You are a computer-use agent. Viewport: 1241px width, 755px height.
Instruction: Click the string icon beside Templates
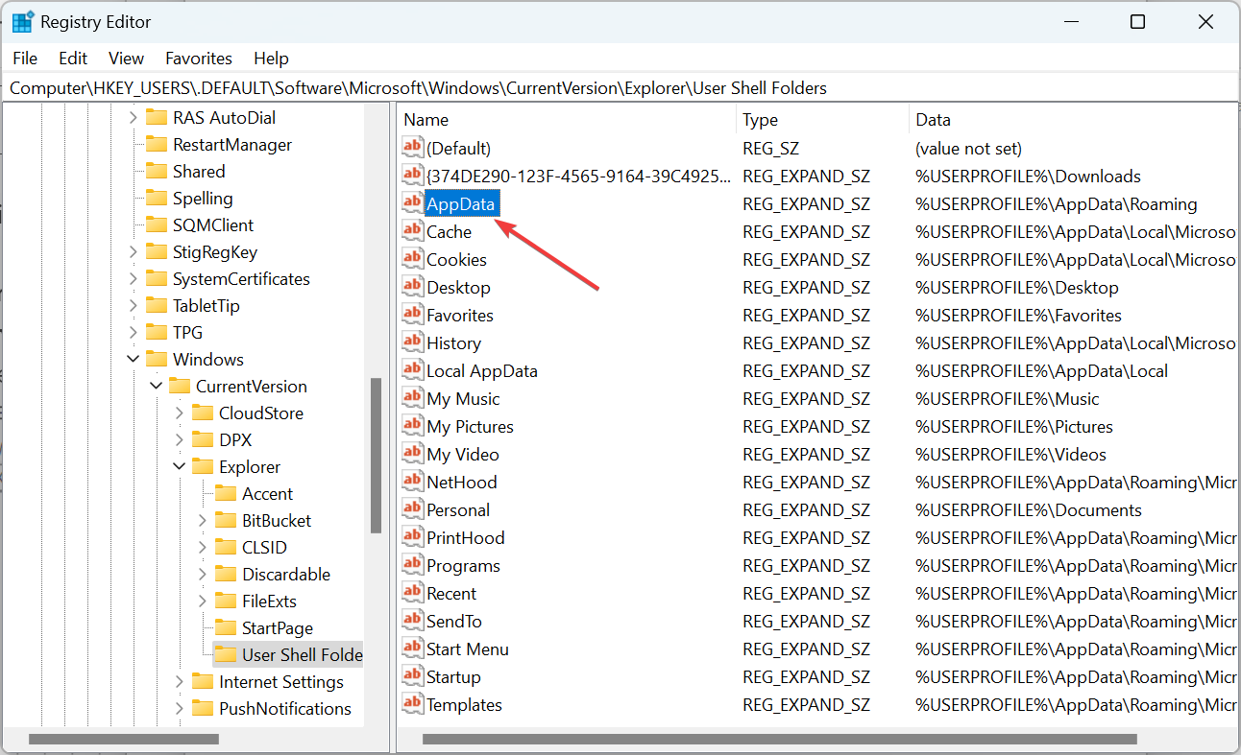[412, 704]
